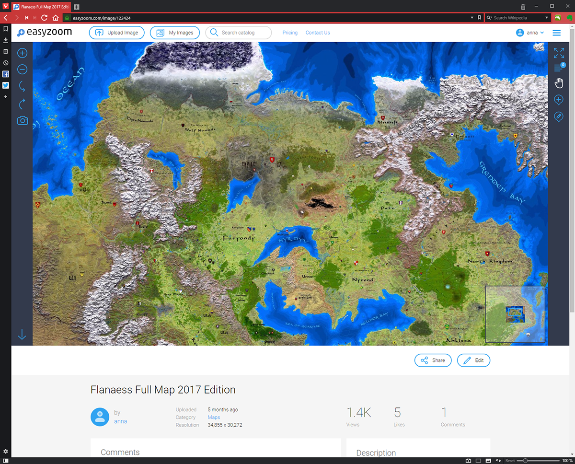This screenshot has height=464, width=575.
Task: Click the minimap navigator thumbnail
Action: [515, 314]
